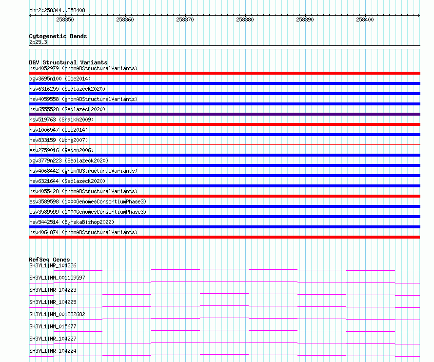This screenshot has width=434, height=362.
Task: Click blue bar under nsv5442514
Action: click(224, 227)
